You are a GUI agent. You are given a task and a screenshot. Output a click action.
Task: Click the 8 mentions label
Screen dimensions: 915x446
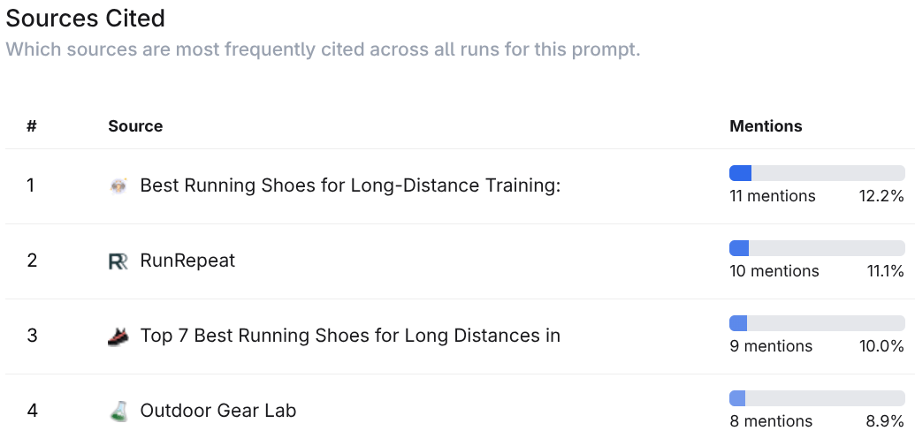(x=771, y=421)
